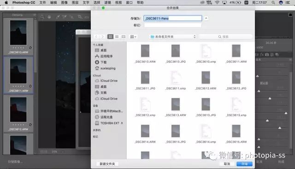The height and width of the screenshot is (169, 295).
Task: Open the Apple menu
Action: [x=6, y=2]
